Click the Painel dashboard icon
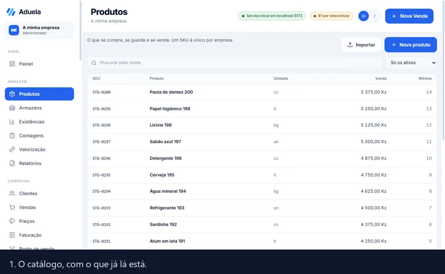 point(12,64)
